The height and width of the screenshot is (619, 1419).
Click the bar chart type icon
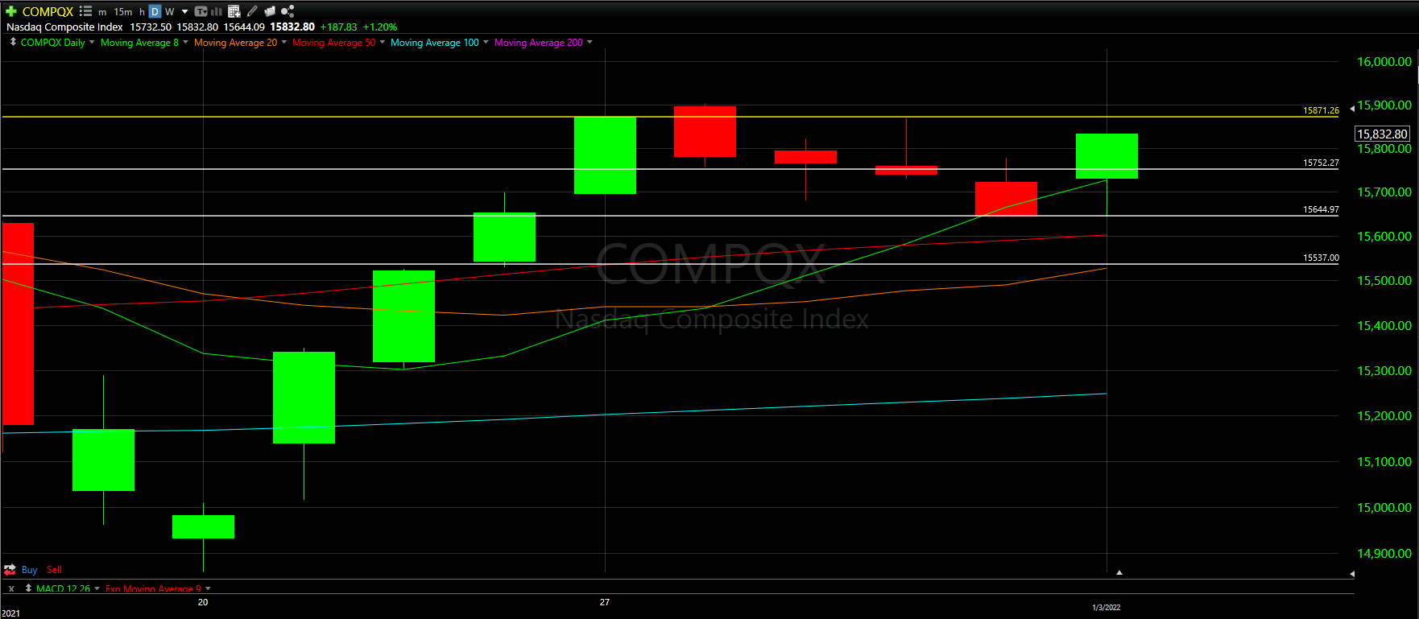(x=217, y=11)
